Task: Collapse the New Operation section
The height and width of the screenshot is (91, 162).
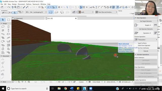Action: tap(135, 18)
